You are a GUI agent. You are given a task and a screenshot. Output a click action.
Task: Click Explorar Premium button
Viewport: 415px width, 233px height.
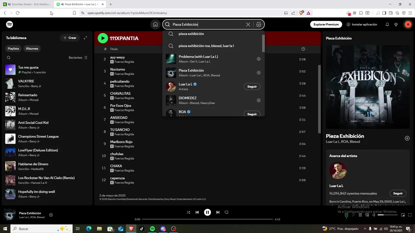click(326, 25)
